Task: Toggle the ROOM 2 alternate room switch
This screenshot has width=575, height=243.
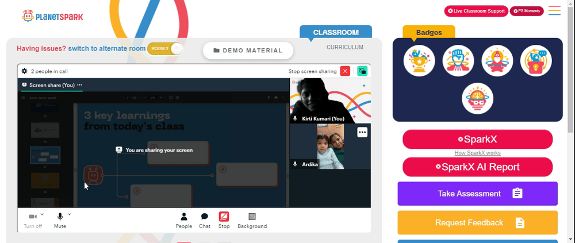Action: click(x=165, y=49)
